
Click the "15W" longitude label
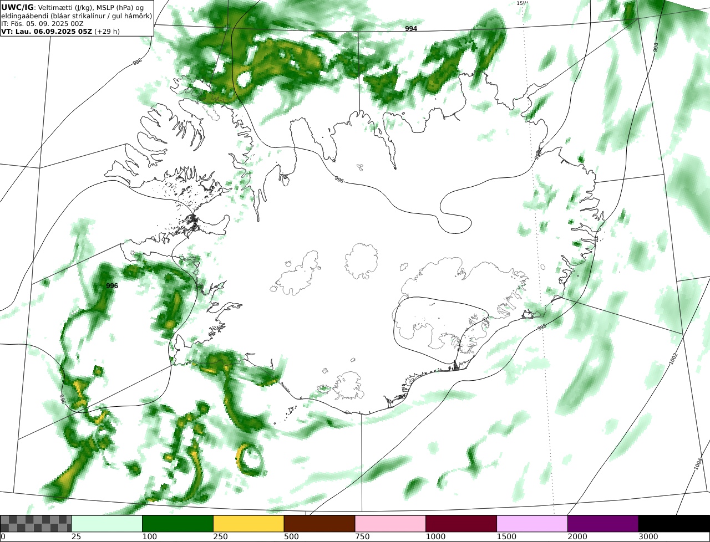click(x=522, y=3)
